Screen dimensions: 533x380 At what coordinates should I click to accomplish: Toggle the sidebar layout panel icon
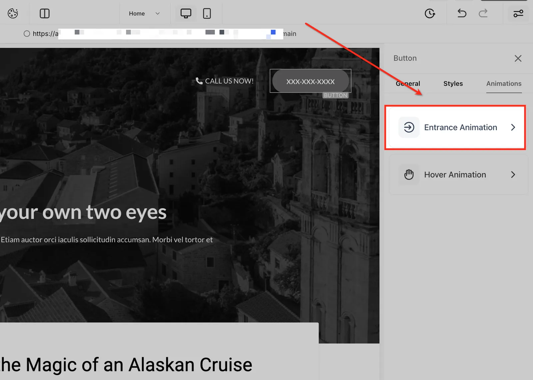(45, 13)
